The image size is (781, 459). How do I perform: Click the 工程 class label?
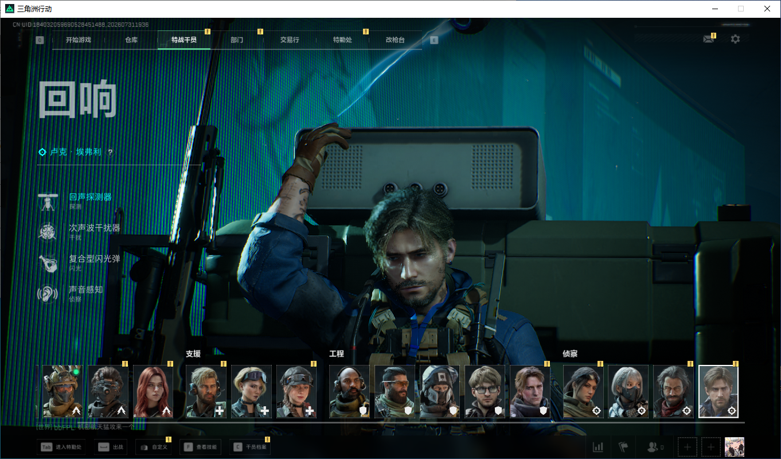(x=337, y=354)
